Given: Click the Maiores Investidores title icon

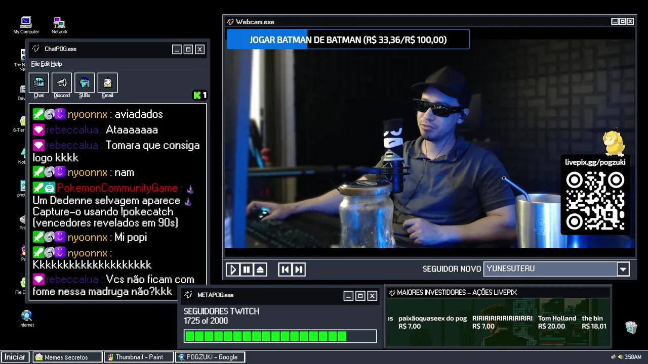Looking at the screenshot, I should pyautogui.click(x=391, y=292).
